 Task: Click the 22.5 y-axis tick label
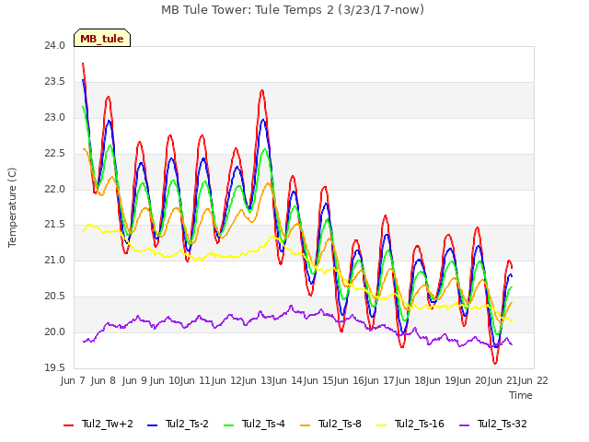tap(54, 154)
